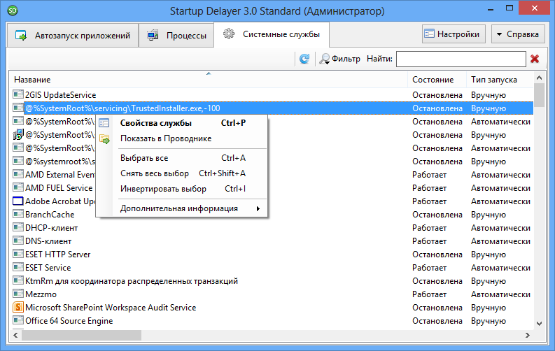Viewport: 555px width, 351px height.
Task: Sort by the Состояние column header
Action: coord(433,80)
